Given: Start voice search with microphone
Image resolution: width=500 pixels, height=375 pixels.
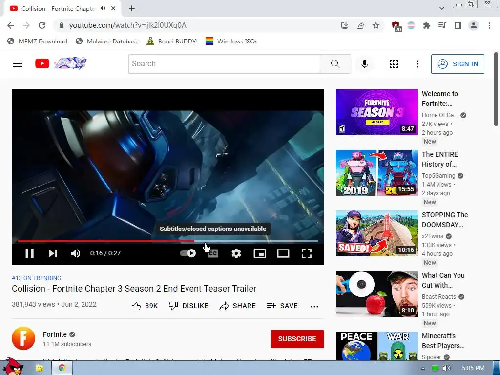Looking at the screenshot, I should pyautogui.click(x=364, y=64).
